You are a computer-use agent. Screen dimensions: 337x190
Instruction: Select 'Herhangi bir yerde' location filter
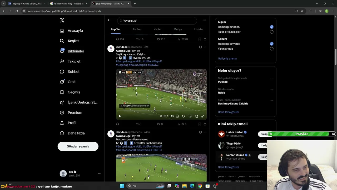272,44
